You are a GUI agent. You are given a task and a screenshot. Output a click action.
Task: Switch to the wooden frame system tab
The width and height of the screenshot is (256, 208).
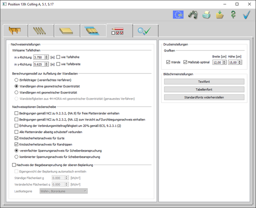[15, 31]
